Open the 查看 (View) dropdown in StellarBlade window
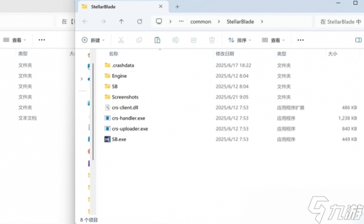 tap(273, 40)
